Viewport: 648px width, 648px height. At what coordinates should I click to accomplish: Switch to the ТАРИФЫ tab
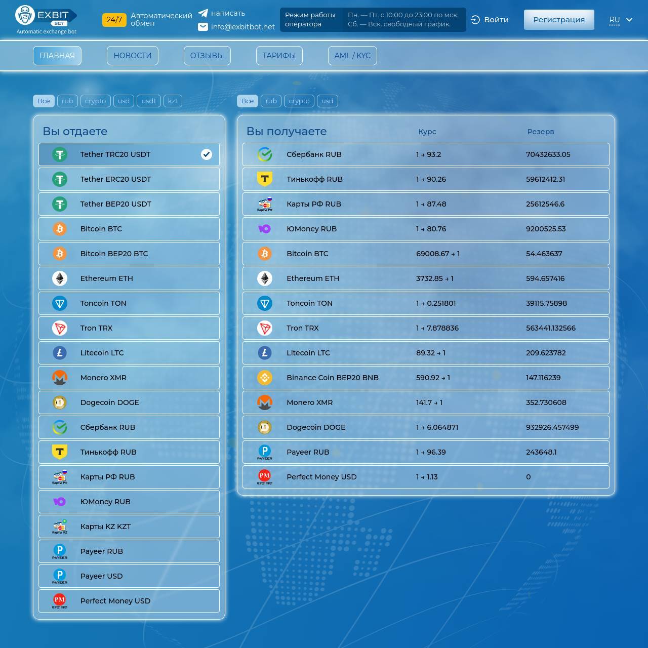[279, 56]
